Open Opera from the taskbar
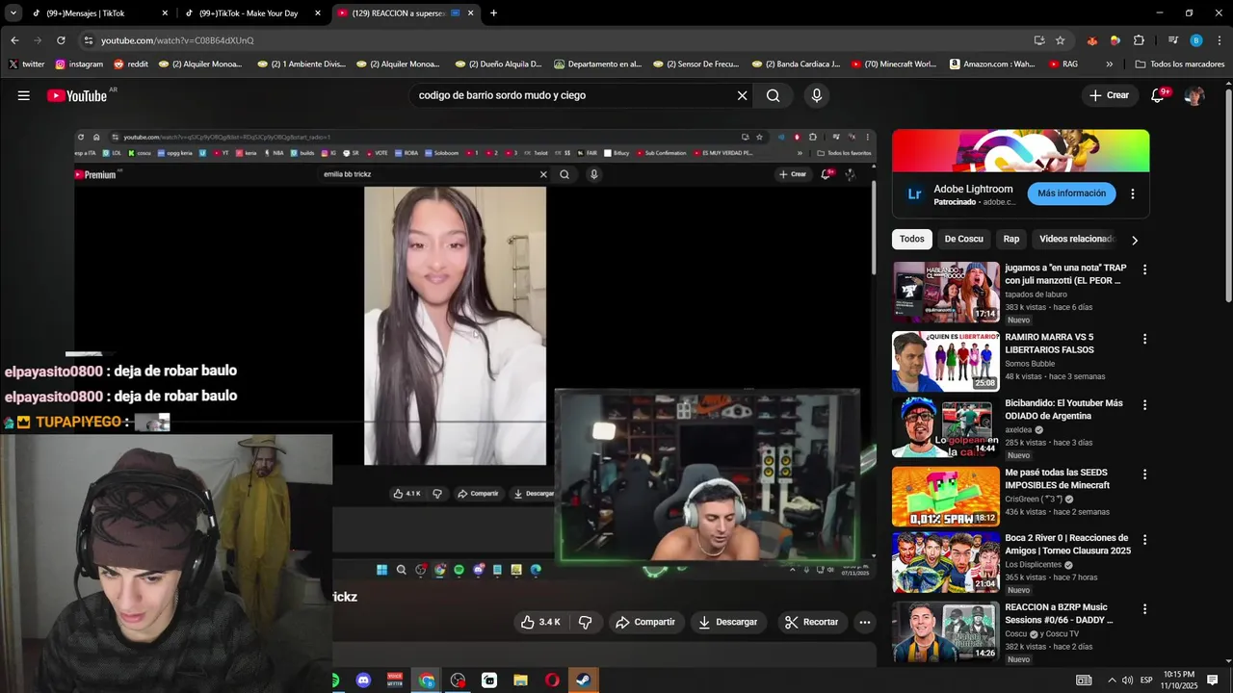The height and width of the screenshot is (693, 1233). pos(552,680)
